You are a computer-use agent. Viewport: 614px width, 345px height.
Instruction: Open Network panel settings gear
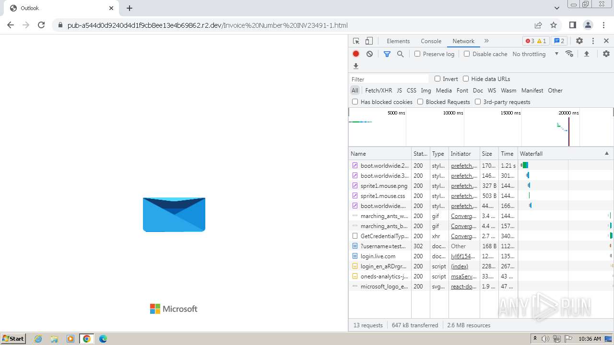coord(606,54)
